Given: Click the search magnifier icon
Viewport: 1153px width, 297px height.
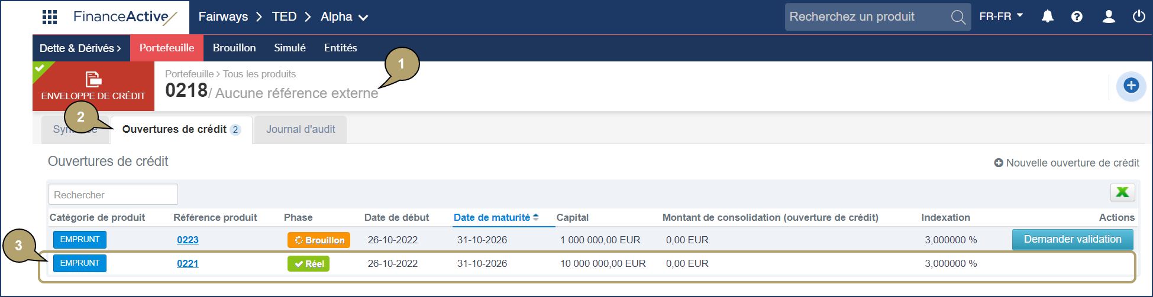Looking at the screenshot, I should [x=958, y=17].
